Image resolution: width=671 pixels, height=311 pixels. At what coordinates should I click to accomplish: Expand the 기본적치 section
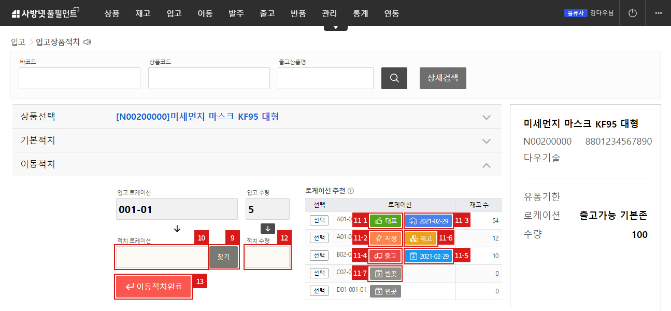487,140
